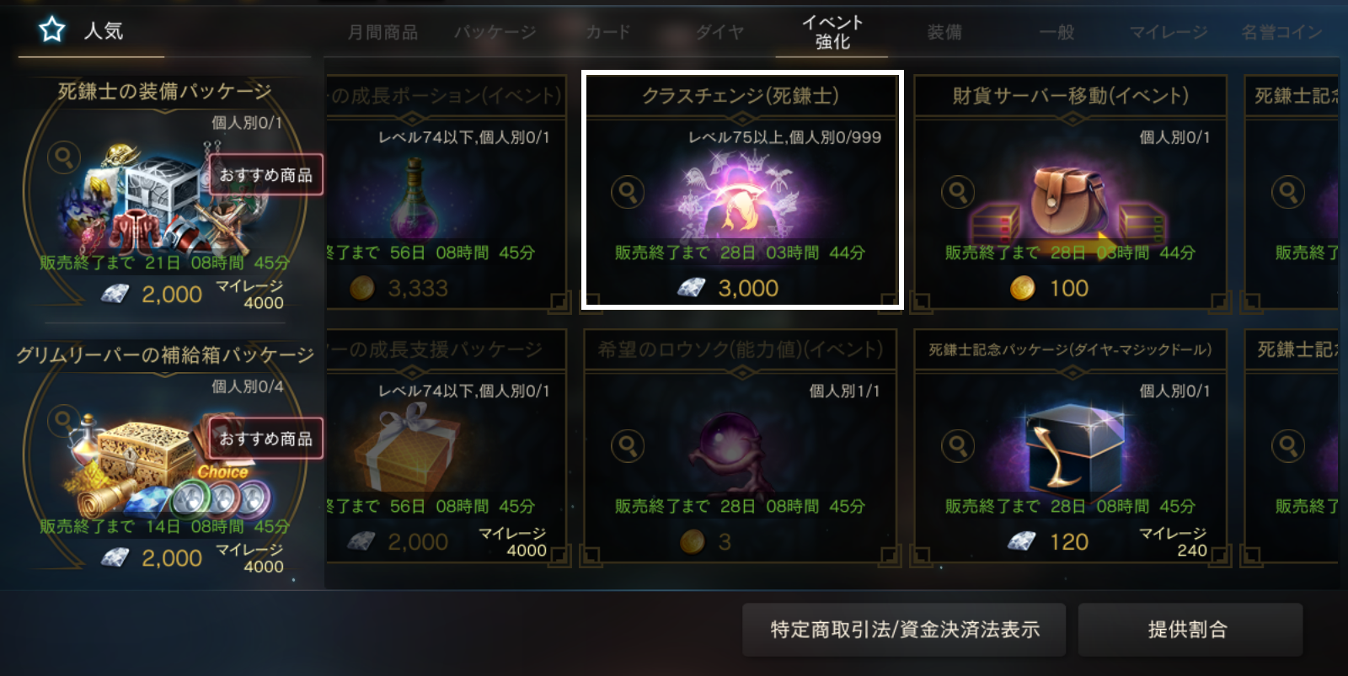The height and width of the screenshot is (676, 1348).
Task: Click the 特定商取引法/資金決済法表示 button
Action: click(x=904, y=630)
